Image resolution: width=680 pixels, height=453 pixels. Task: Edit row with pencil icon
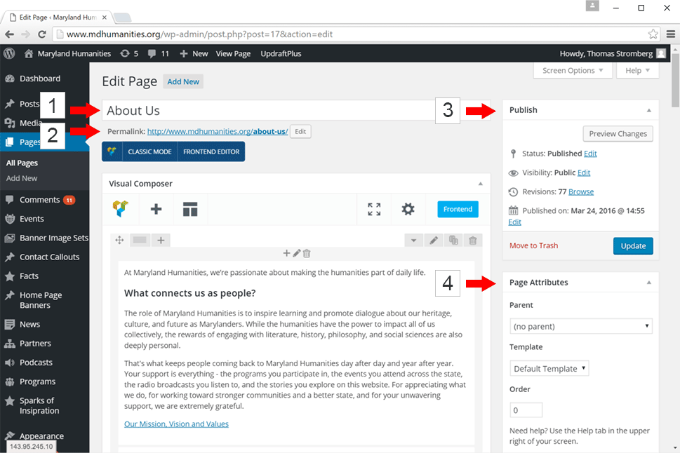tap(434, 240)
